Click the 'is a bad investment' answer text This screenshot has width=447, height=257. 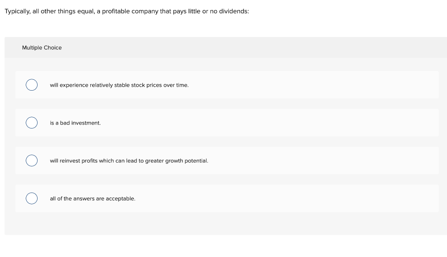click(x=75, y=123)
